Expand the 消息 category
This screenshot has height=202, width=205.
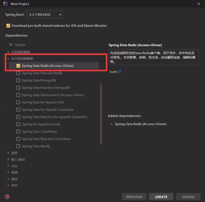pos(8,153)
